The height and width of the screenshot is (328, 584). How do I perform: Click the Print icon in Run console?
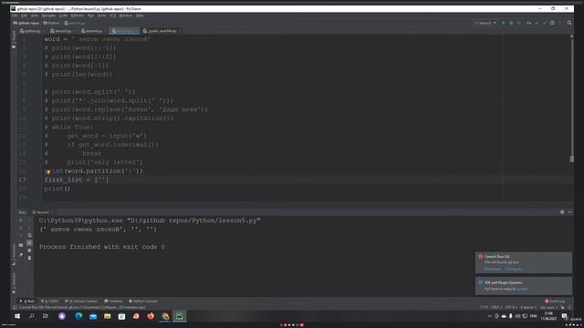click(x=29, y=251)
